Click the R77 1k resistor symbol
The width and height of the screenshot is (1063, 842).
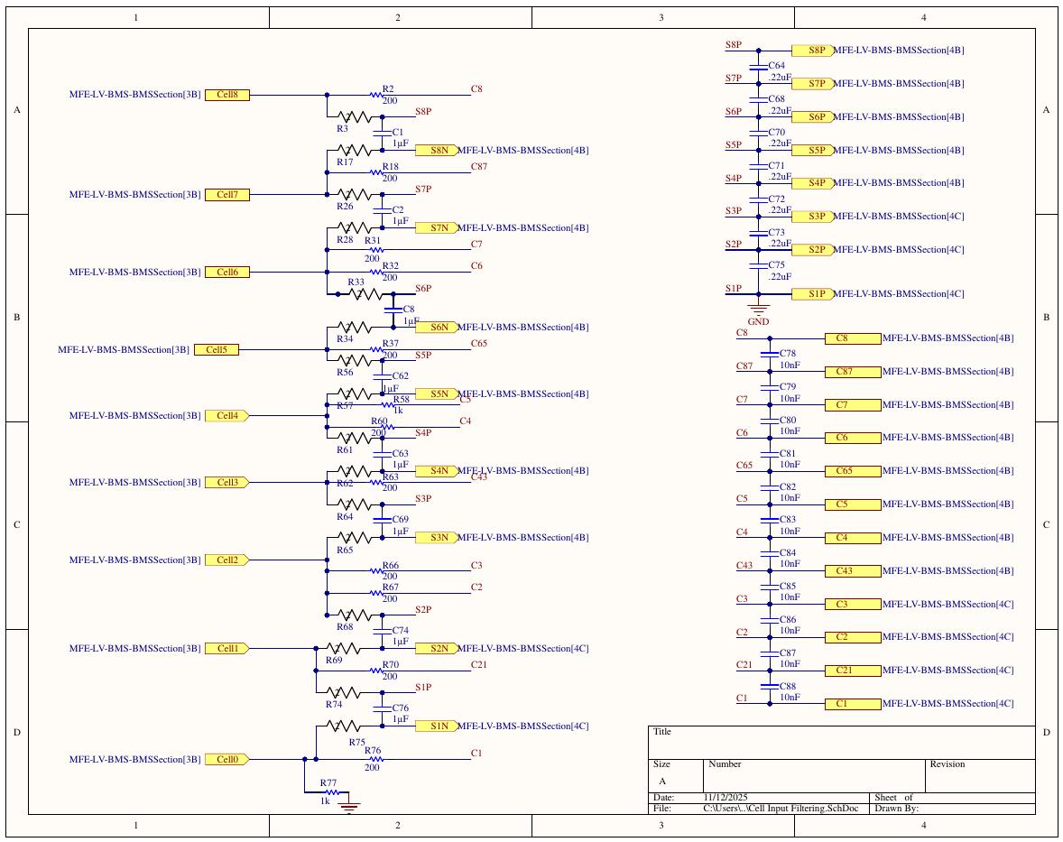(x=331, y=792)
